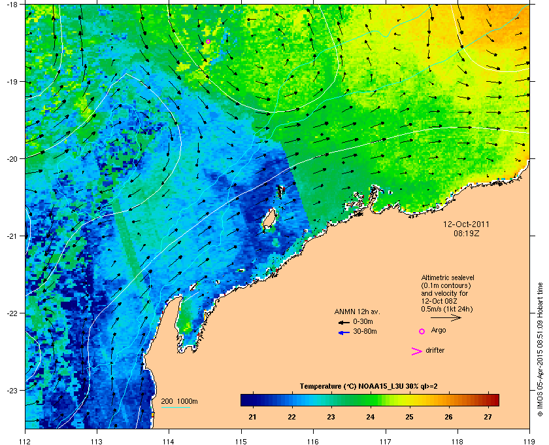Click the blue 30-80m arrow legend symbol
Screen dimensions: 549x445
click(x=344, y=333)
